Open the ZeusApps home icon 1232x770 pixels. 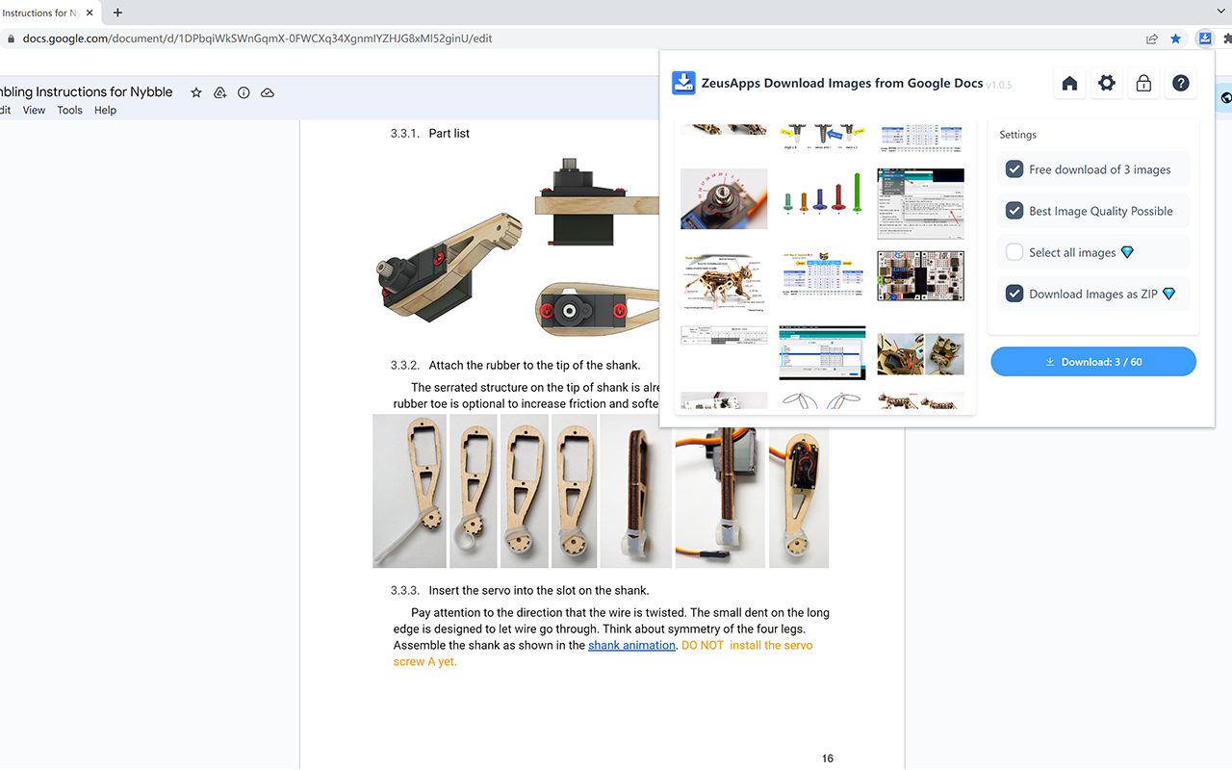1069,84
